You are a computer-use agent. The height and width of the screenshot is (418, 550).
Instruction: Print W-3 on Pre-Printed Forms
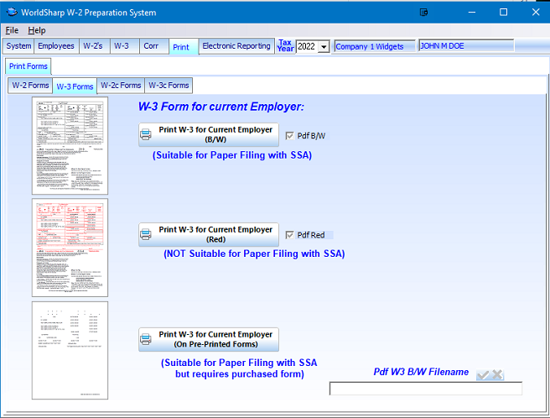pyautogui.click(x=208, y=339)
